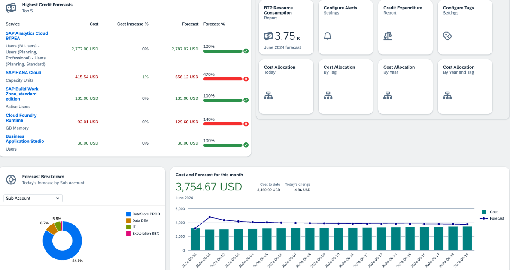Sort table by Cost column header

click(94, 24)
